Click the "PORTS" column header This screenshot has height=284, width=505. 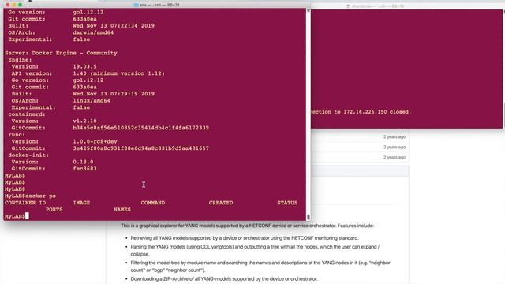[x=54, y=210]
